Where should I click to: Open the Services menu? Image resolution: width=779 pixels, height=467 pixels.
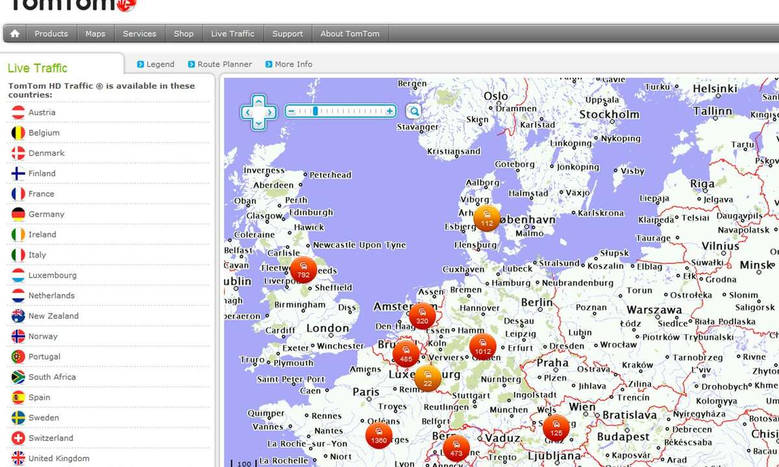click(140, 34)
